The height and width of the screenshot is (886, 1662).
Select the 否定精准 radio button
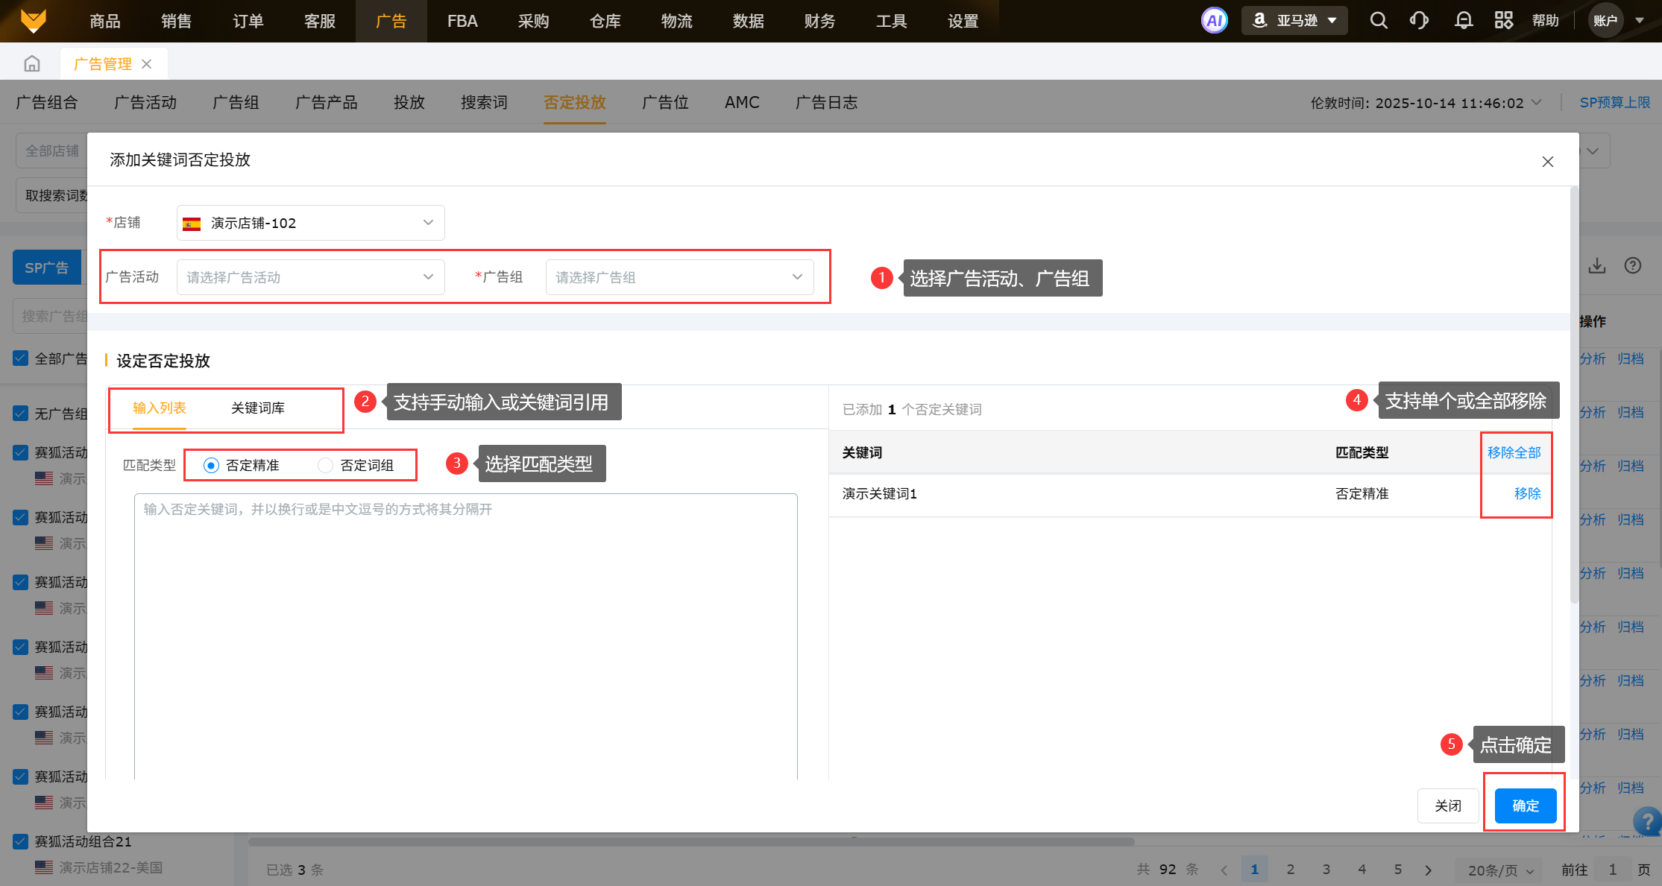point(211,466)
